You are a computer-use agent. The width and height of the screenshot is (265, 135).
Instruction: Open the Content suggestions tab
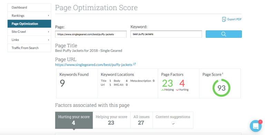pyautogui.click(x=173, y=120)
